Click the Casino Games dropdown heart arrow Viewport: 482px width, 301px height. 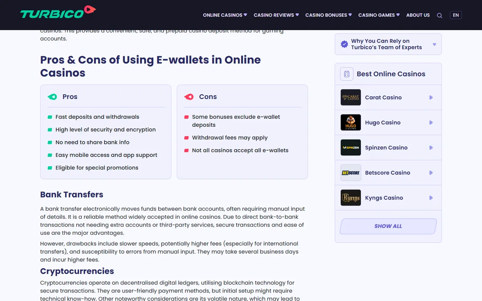click(398, 14)
